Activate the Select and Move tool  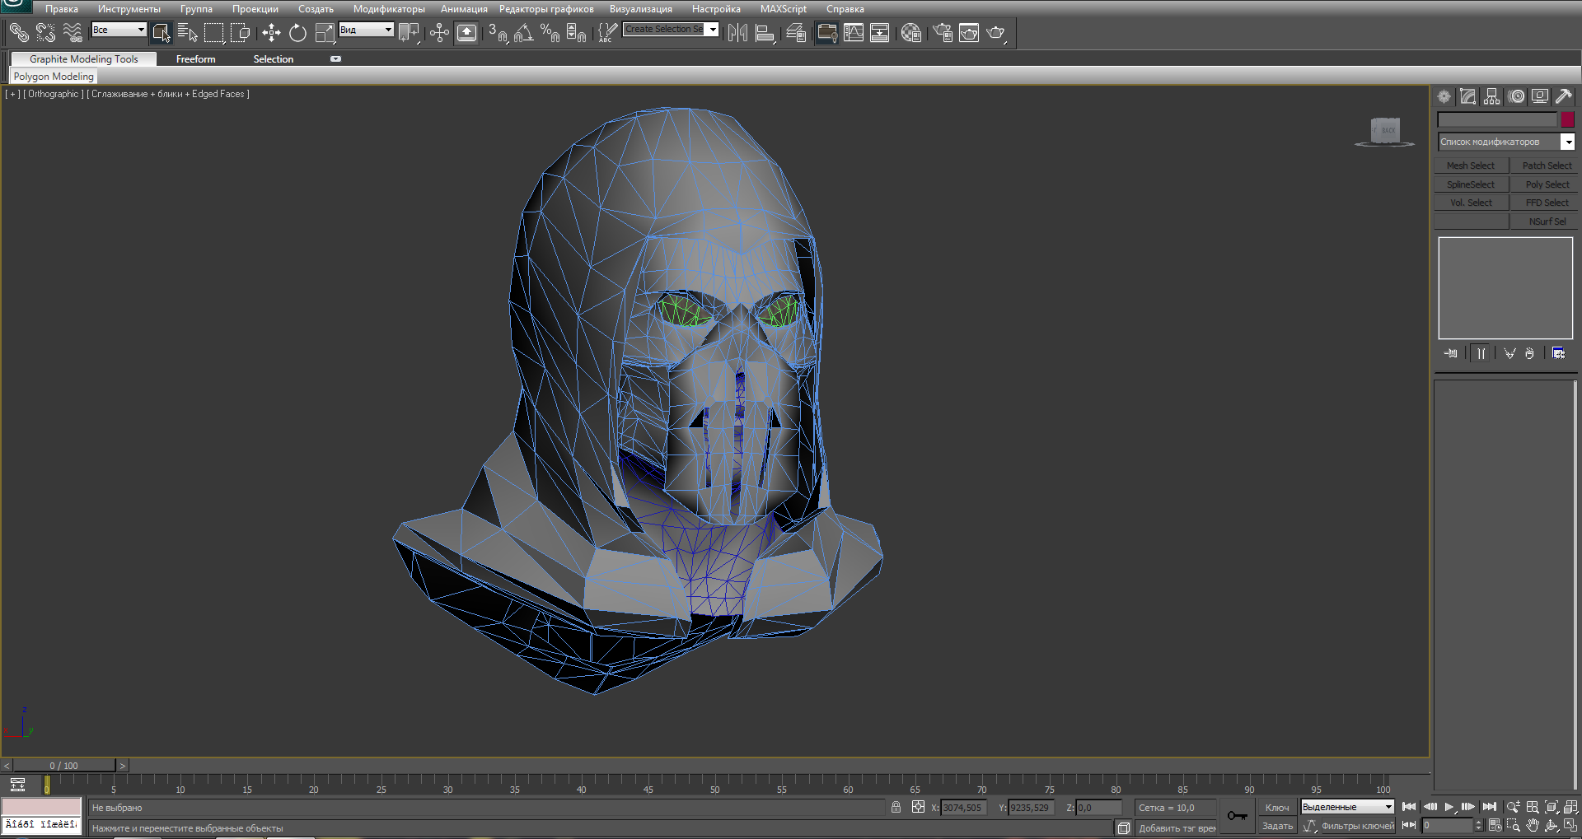click(271, 33)
